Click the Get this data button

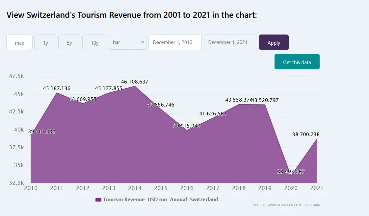(297, 62)
